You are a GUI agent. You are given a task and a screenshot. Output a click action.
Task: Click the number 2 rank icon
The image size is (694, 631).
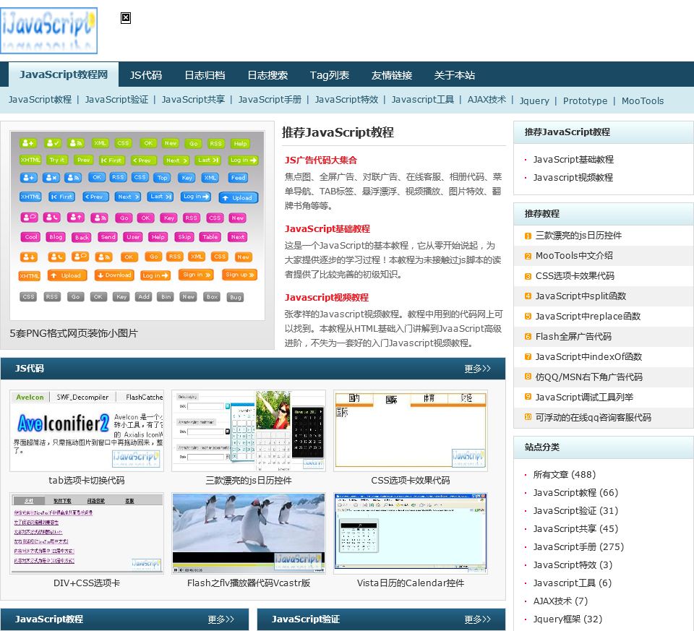pos(528,256)
